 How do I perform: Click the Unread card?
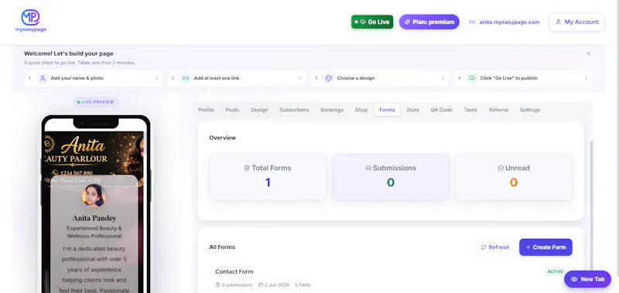tap(514, 177)
